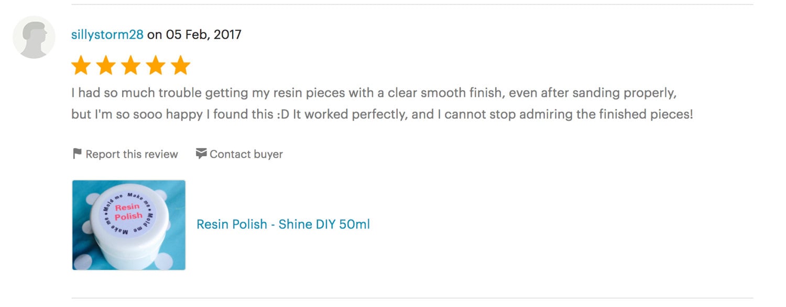786x307 pixels.
Task: Click the review line starting "I had so much trouble"
Action: coord(374,93)
